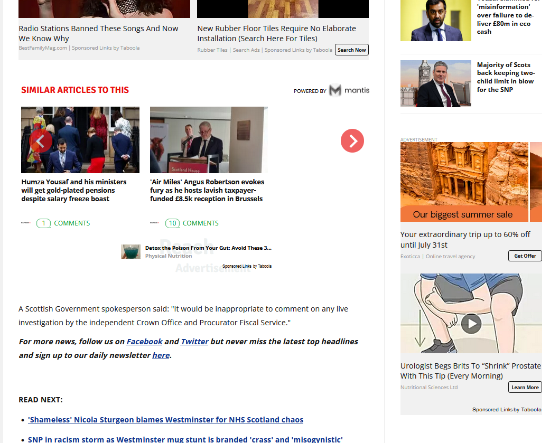Click the Angus Robertson Scotland House thumbnail
Viewport: 550px width, 443px height.
pyautogui.click(x=209, y=140)
